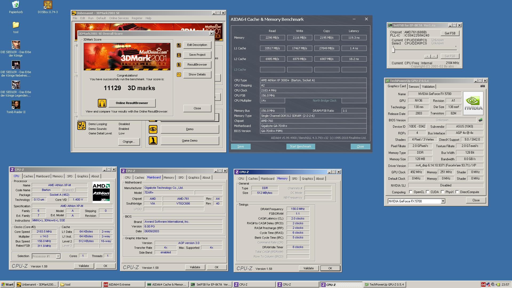This screenshot has width=512, height=288.
Task: Click the Online ResultBrowser yellow icon
Action: coord(102,103)
